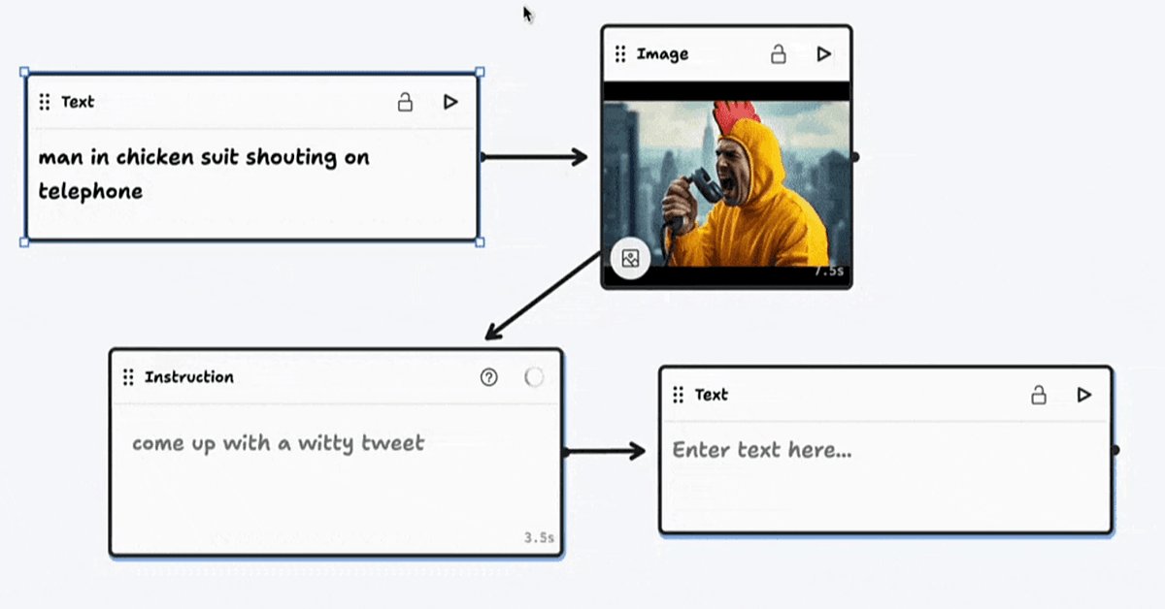Click the 3.5s timing label
Screen dimensions: 1165x609
pyautogui.click(x=539, y=537)
